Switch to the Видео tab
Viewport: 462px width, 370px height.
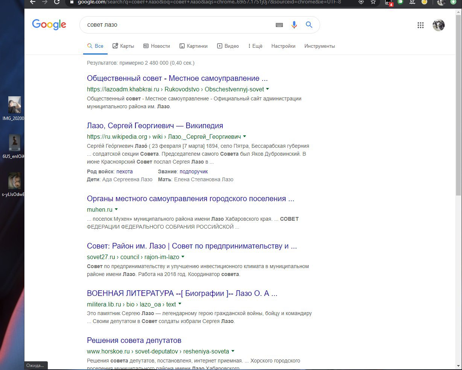point(228,46)
